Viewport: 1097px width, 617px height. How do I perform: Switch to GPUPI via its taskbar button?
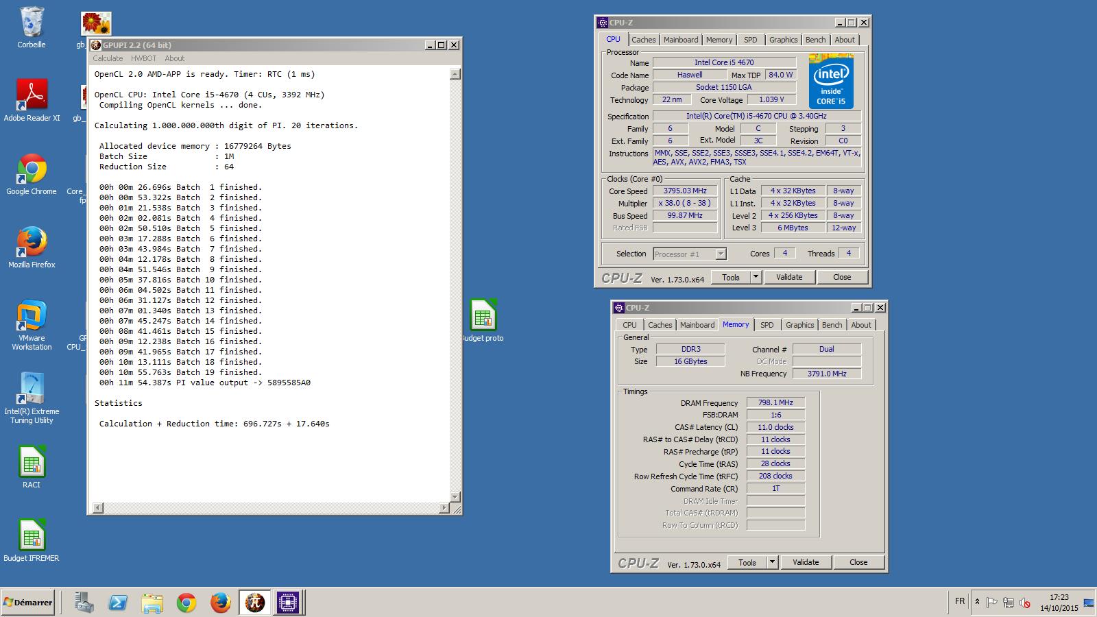tap(255, 603)
